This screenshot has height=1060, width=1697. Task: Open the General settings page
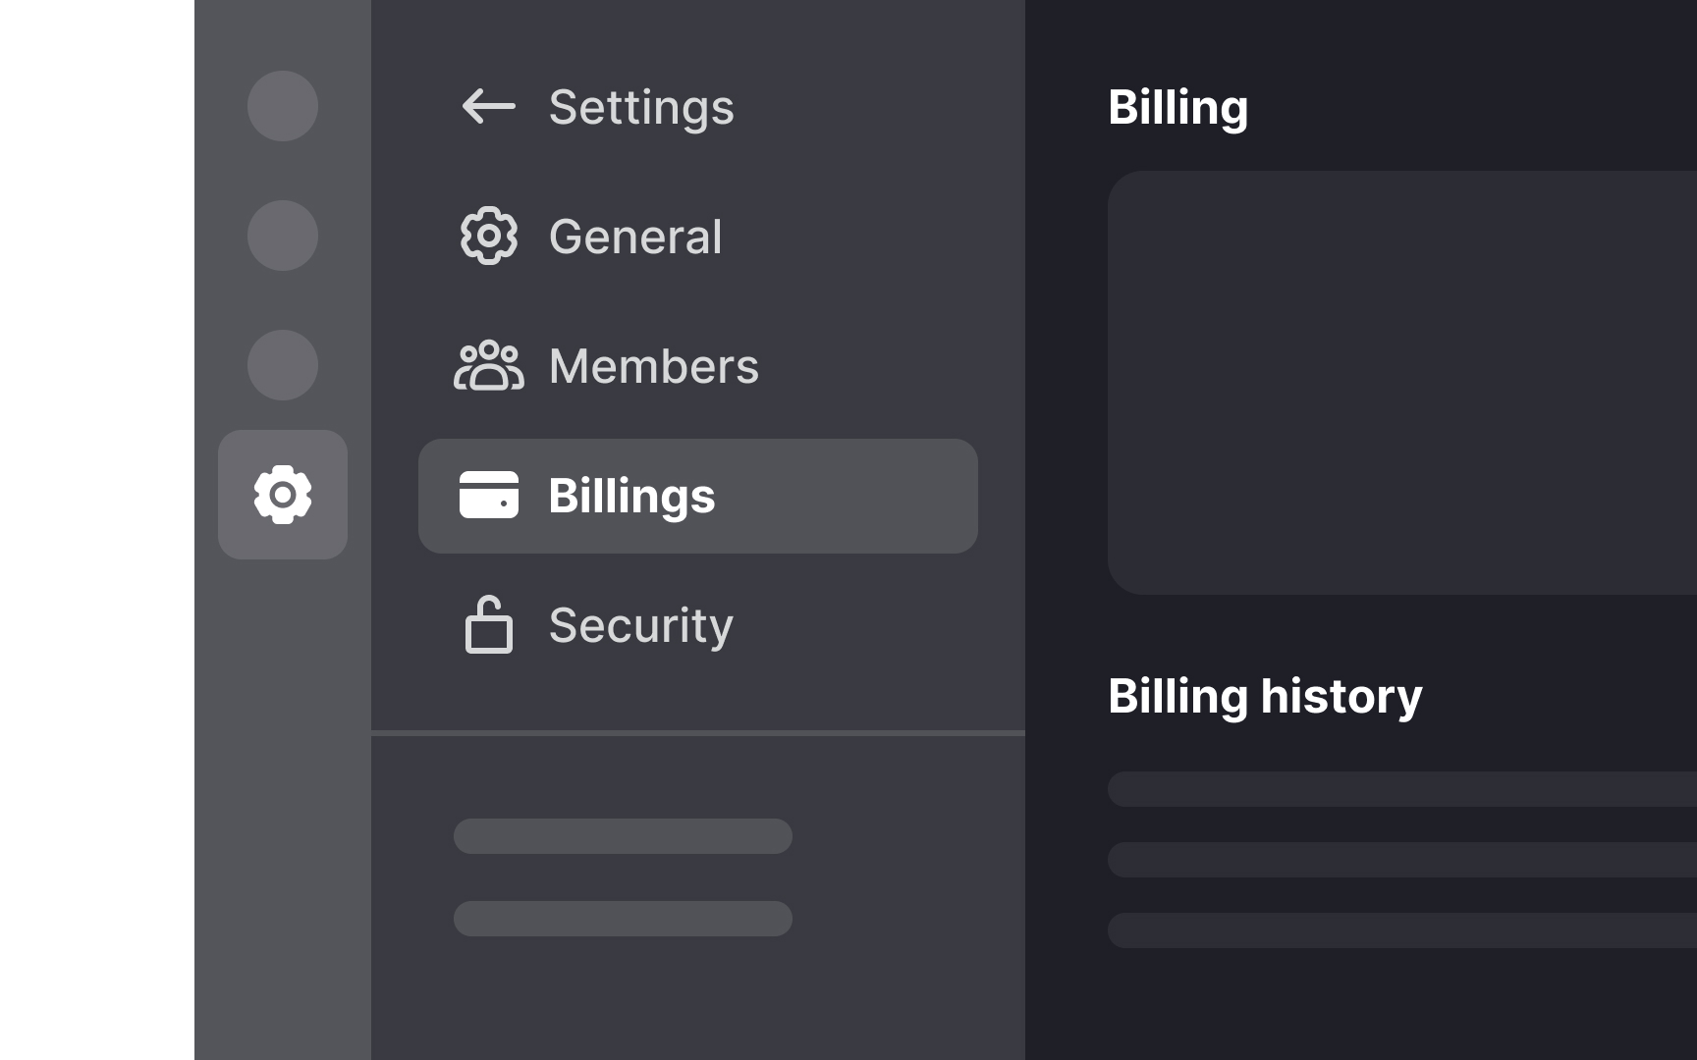point(636,236)
